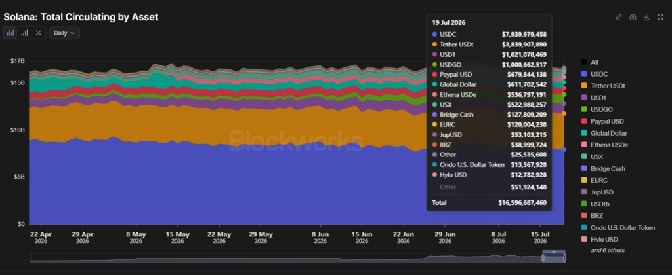This screenshot has width=672, height=275.
Task: Click Ethena USDe value $536,797,191 in tooltip
Action: point(527,94)
